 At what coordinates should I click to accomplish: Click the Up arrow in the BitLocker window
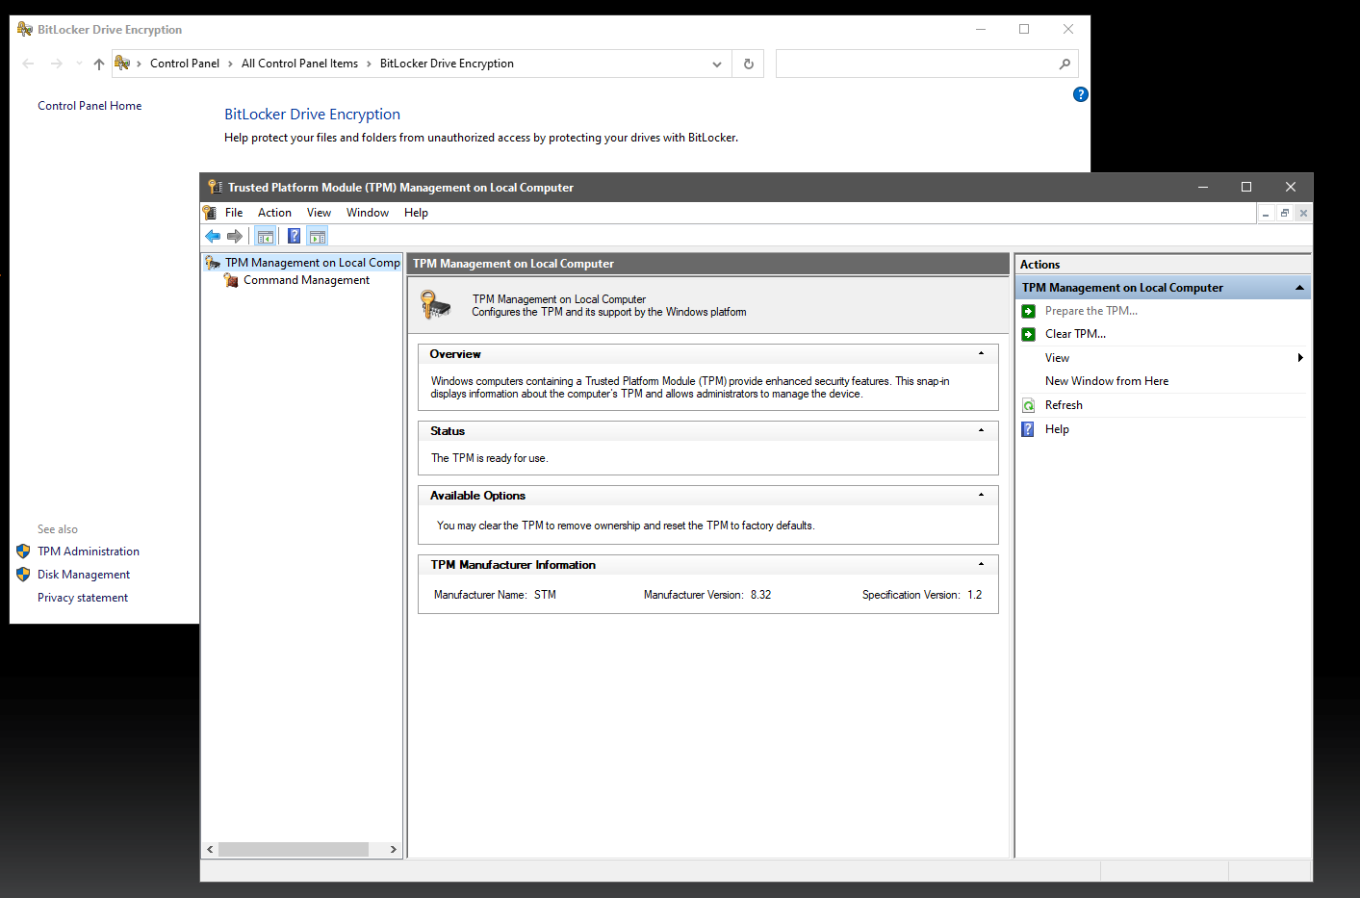coord(99,64)
